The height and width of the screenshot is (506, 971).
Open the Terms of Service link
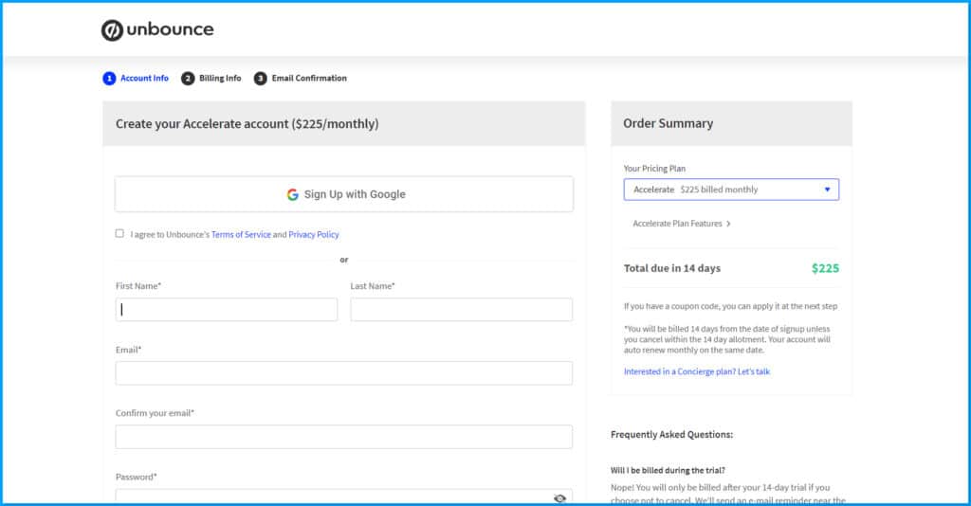tap(241, 234)
